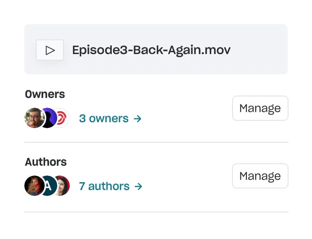This screenshot has height=239, width=312.
Task: Click the author avatar with letter A
Action: click(47, 186)
